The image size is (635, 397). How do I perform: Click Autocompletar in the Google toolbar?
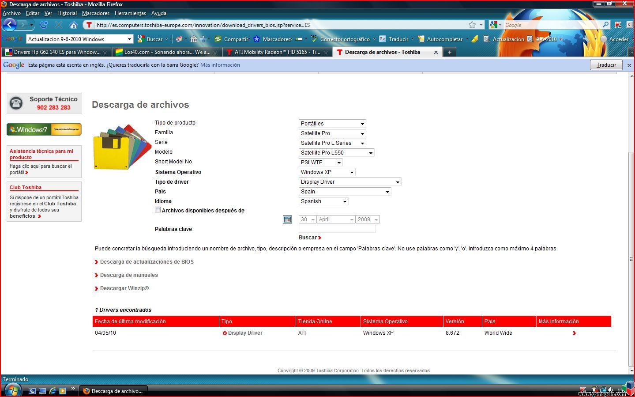click(x=440, y=39)
